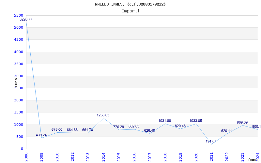The width and height of the screenshot is (261, 163).
Task: Click the 776.29 value label
Action: coord(118,127)
